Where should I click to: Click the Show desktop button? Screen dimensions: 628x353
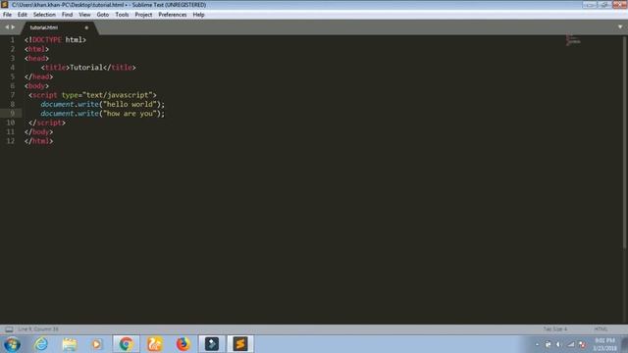(x=625, y=344)
